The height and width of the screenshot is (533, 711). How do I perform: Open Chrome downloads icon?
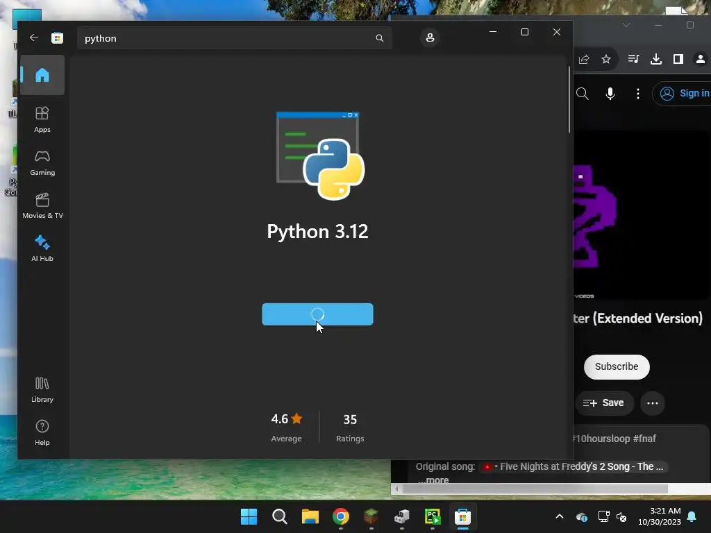pyautogui.click(x=655, y=59)
